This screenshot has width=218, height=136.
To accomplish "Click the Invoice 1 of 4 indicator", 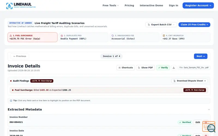I will pyautogui.click(x=111, y=56).
